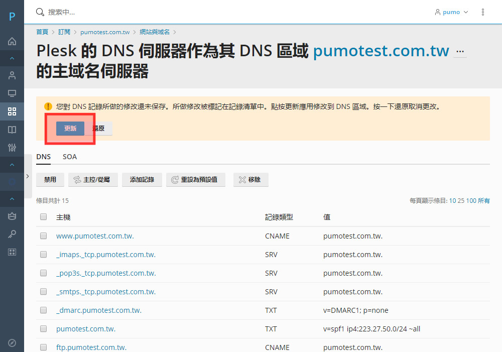Open the pumo user dropdown
This screenshot has height=352, width=502.
pyautogui.click(x=451, y=12)
